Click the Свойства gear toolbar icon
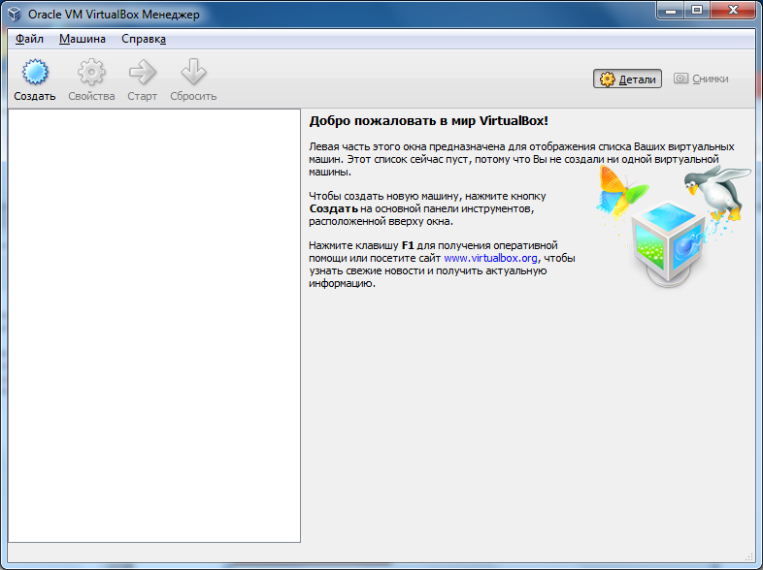The width and height of the screenshot is (763, 570). (x=91, y=72)
